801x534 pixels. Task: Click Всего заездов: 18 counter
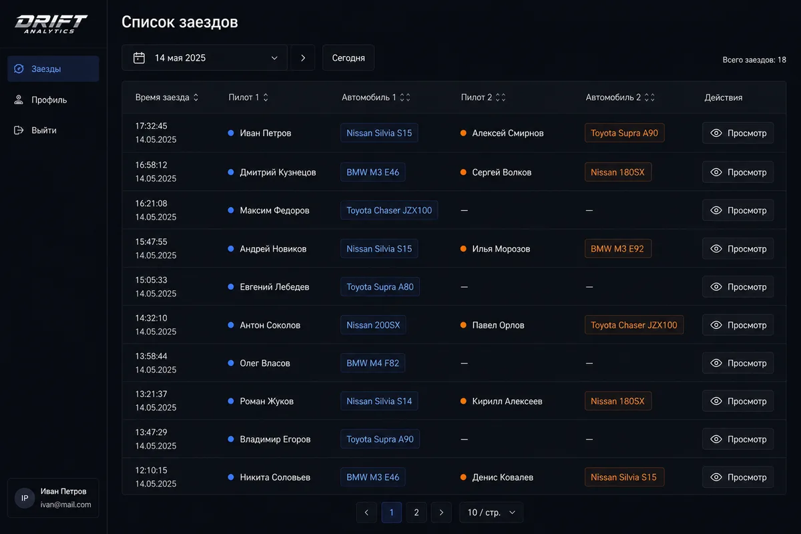(x=754, y=60)
